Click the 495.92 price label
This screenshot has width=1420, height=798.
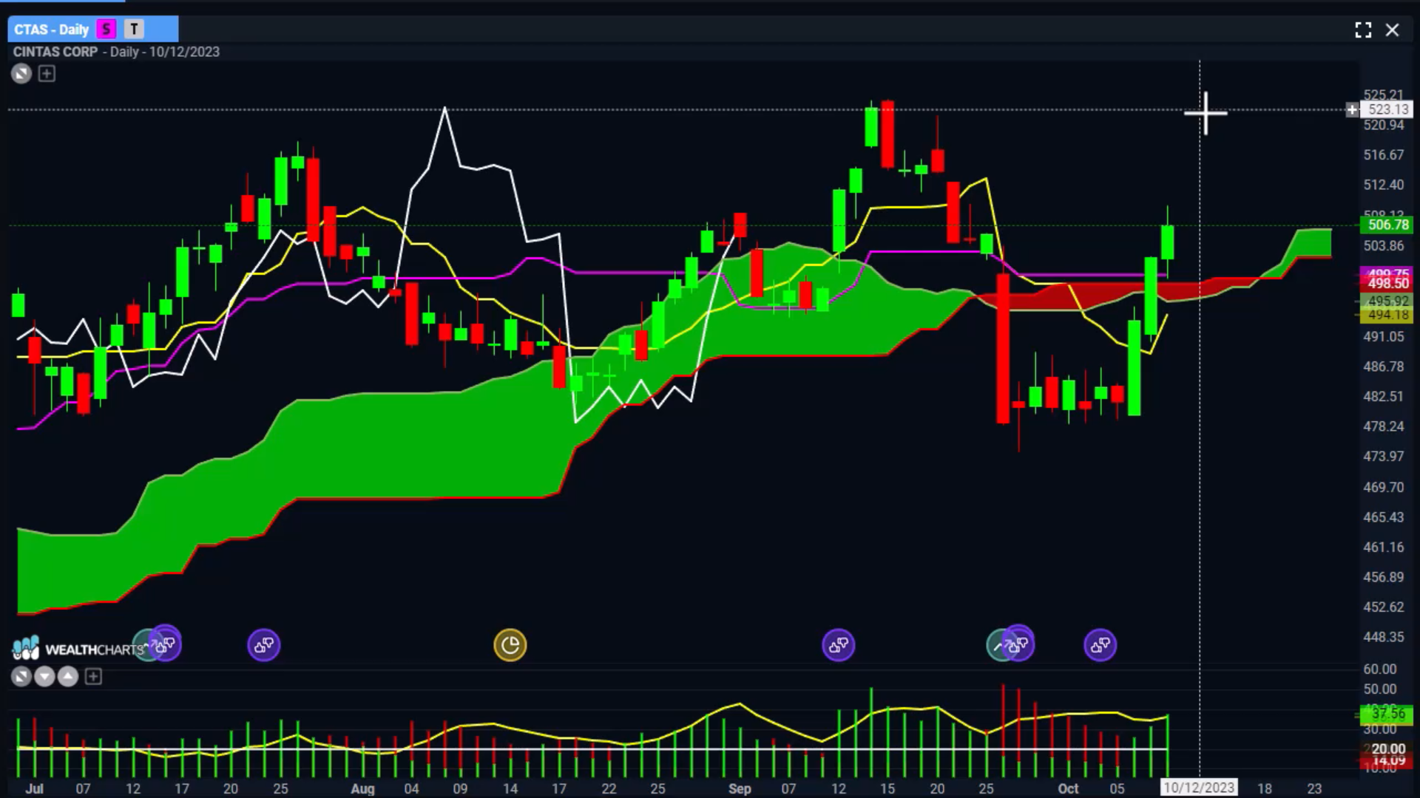1387,301
